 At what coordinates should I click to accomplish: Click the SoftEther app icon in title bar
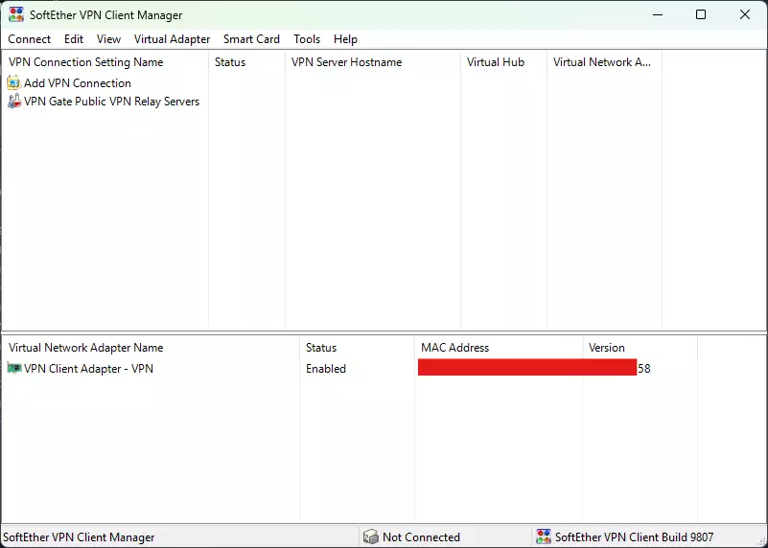pos(16,14)
